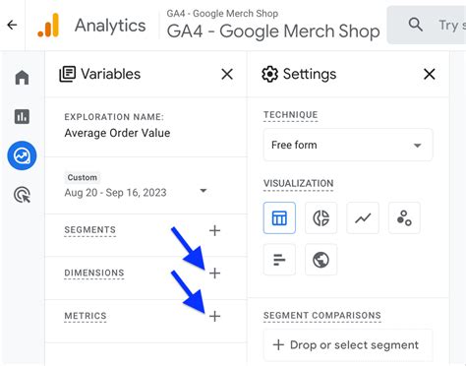Select the Line chart visualization

(363, 217)
